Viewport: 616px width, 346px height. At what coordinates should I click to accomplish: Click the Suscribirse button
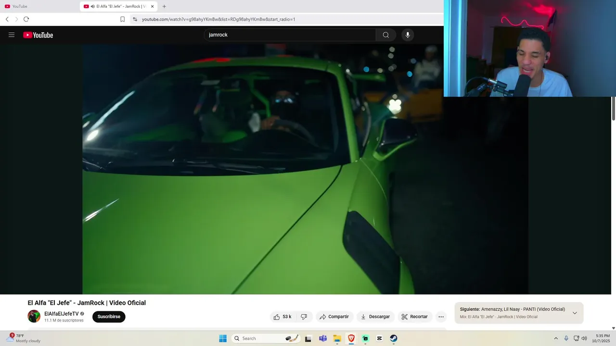tap(109, 317)
